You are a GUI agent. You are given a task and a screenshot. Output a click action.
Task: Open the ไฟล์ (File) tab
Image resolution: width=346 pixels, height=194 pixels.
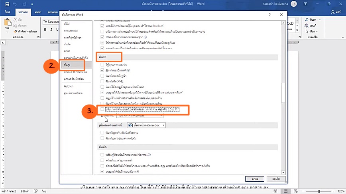coord(8,12)
